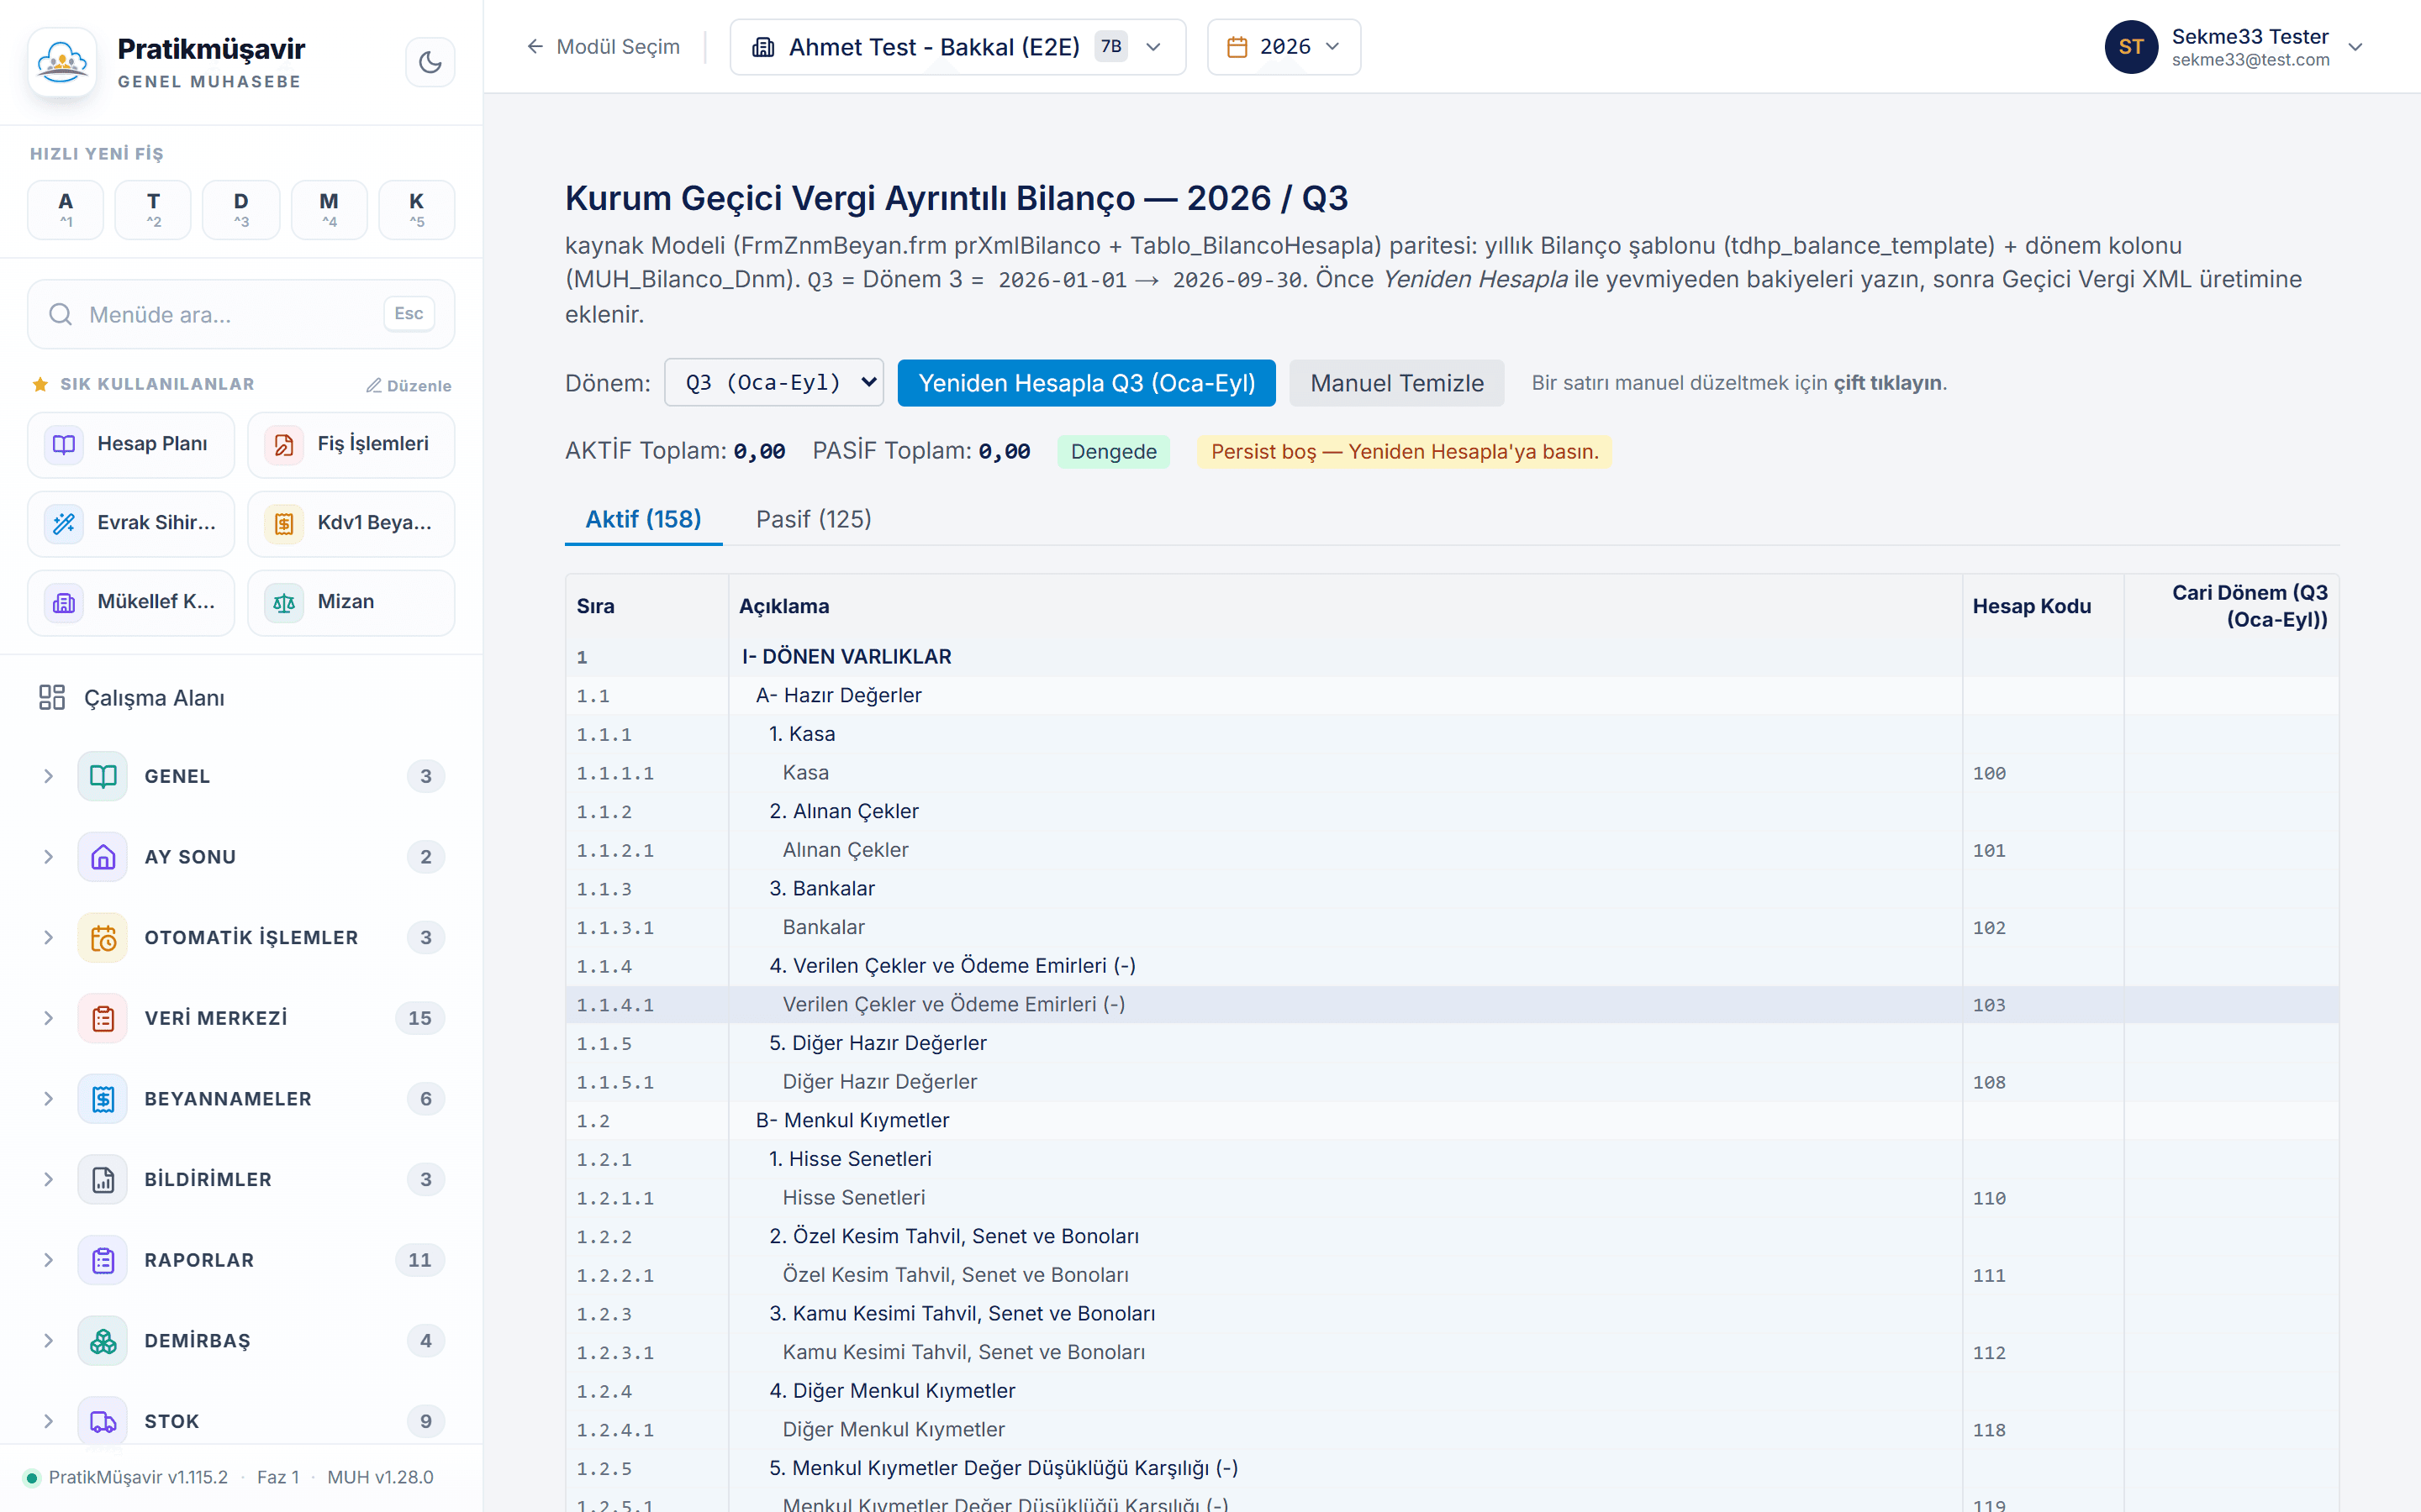The image size is (2421, 1512).
Task: Open Kdv1 Beyanname shortcut
Action: tap(351, 523)
